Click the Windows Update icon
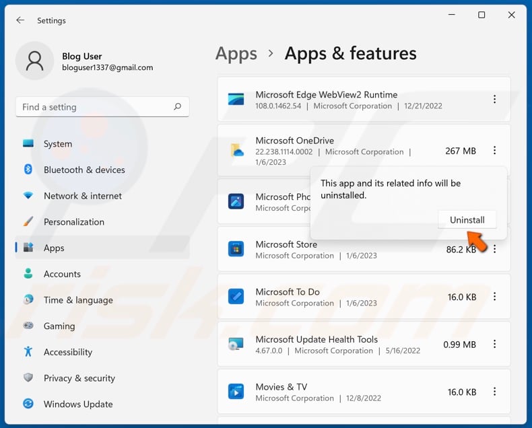Viewport: 532px width, 428px height. (28, 404)
